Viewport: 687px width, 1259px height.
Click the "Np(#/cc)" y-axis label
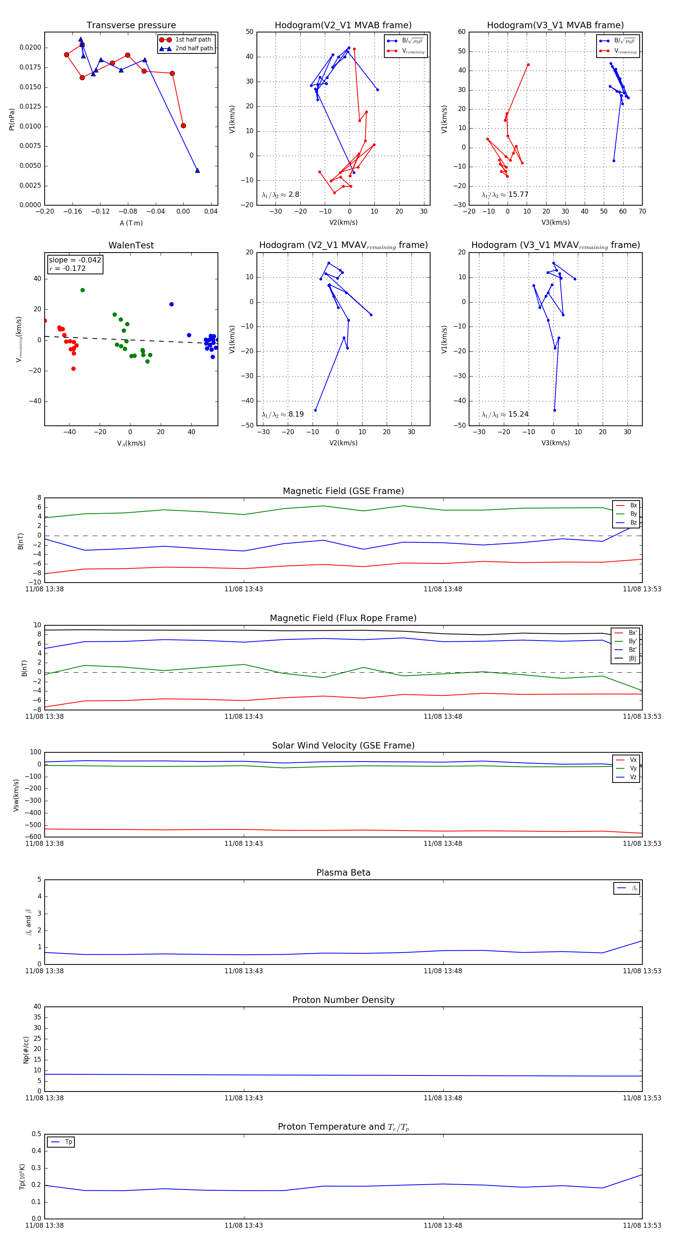(26, 1050)
